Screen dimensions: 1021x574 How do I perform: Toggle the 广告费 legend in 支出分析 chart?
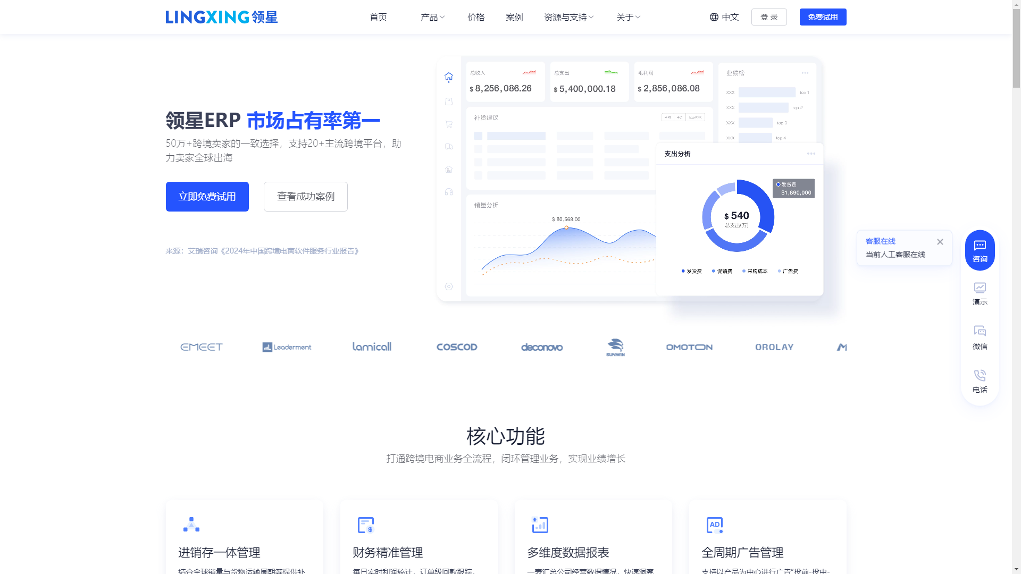pos(789,271)
